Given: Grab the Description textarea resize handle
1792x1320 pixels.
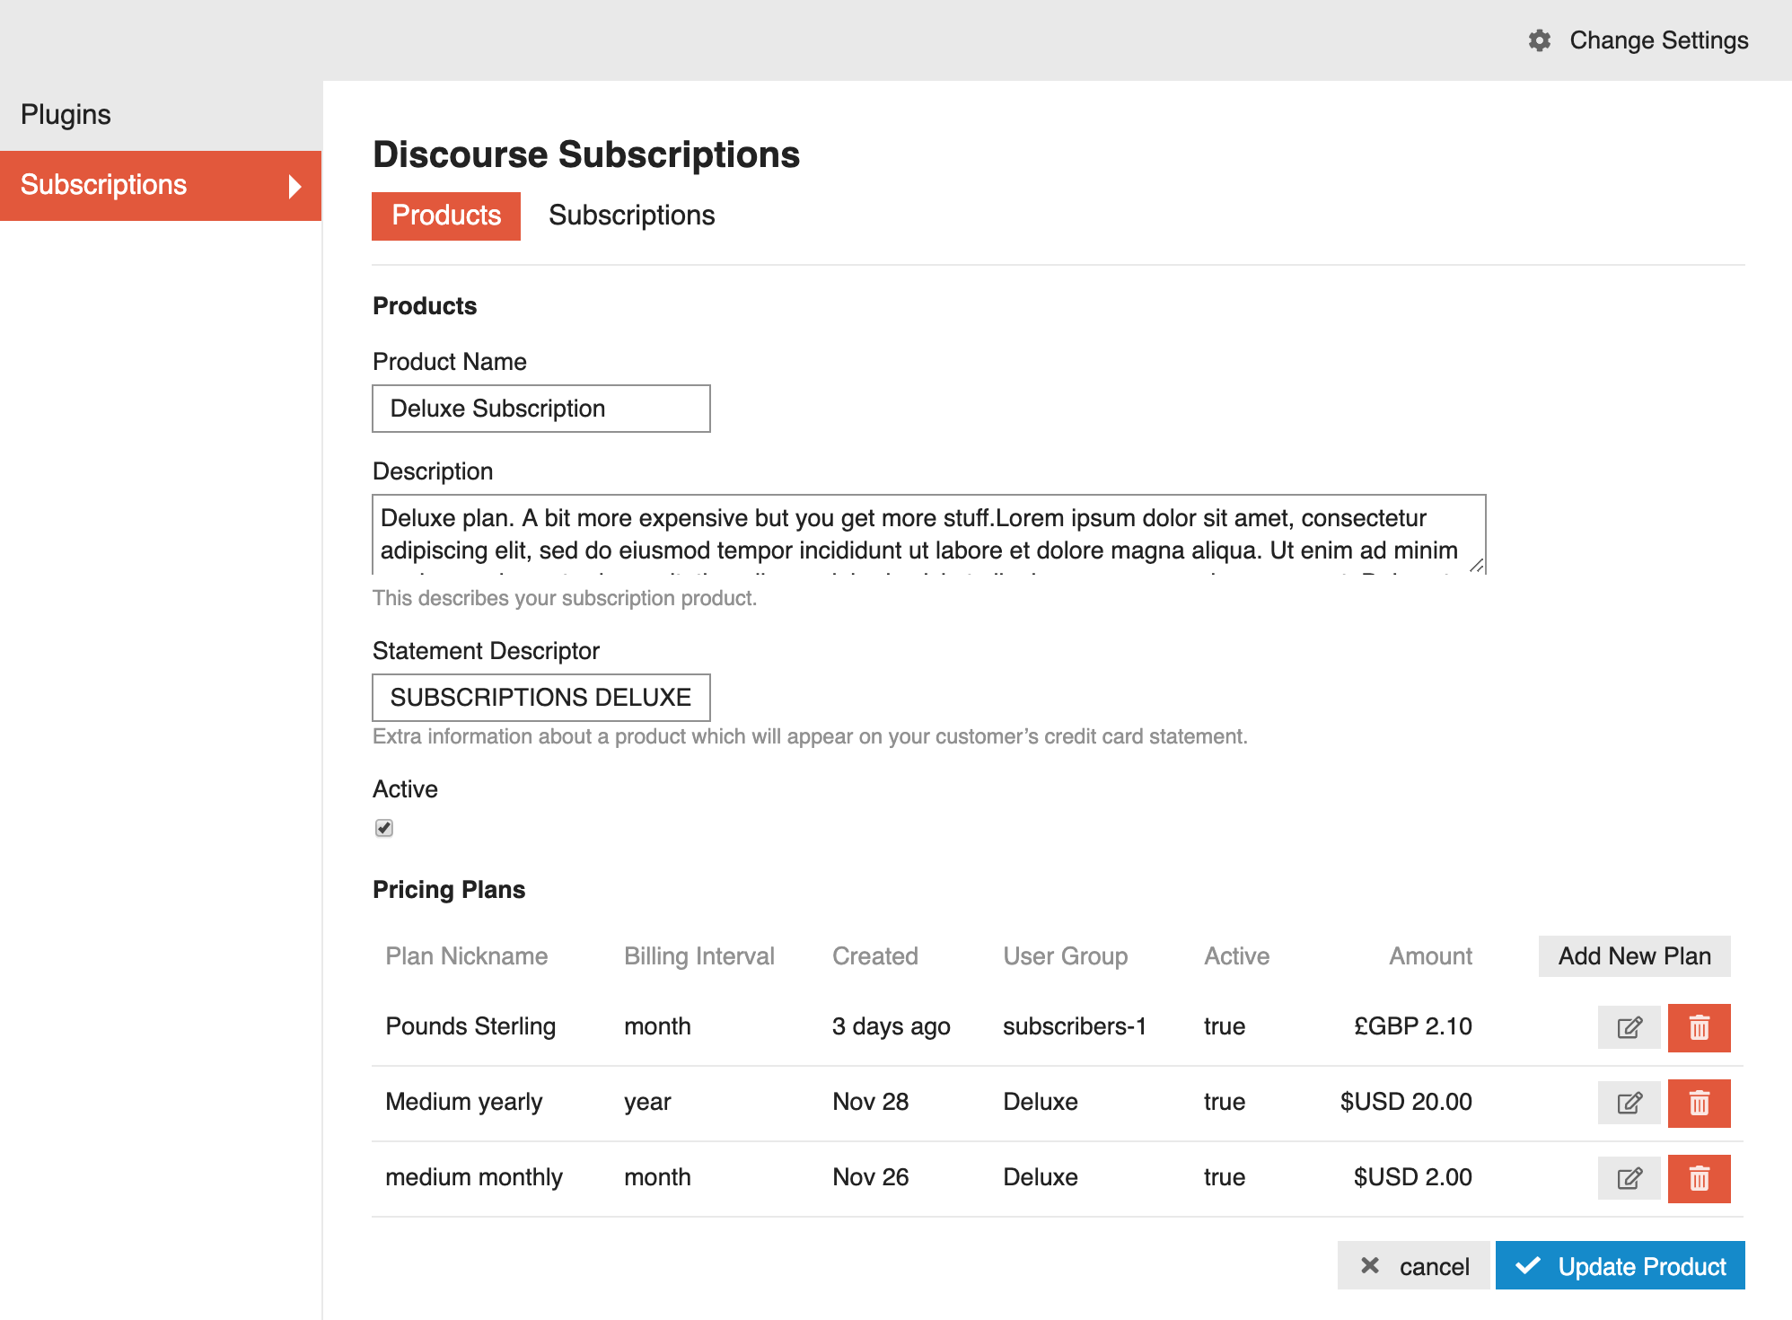Looking at the screenshot, I should 1477,565.
